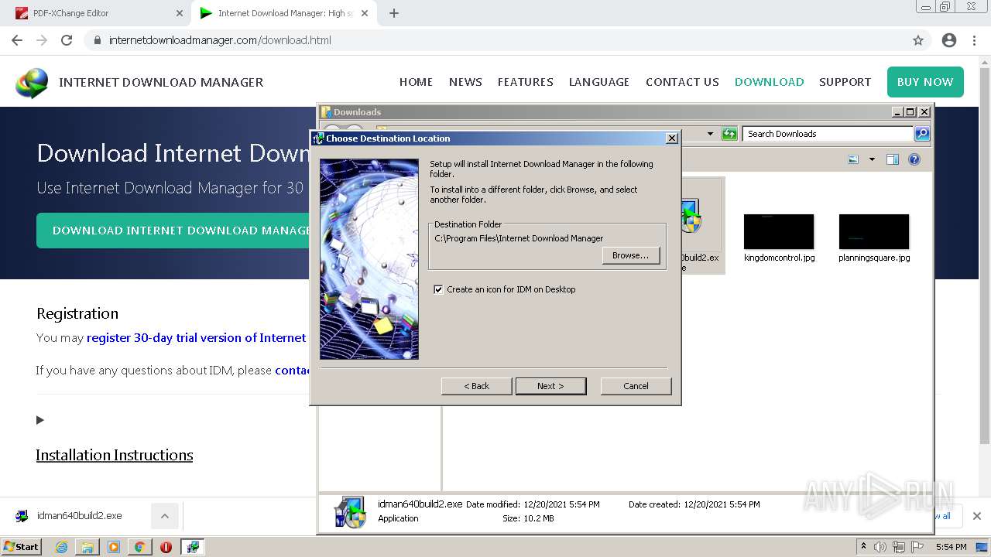991x557 pixels.
Task: Uncheck Create an icon for IDM on Desktop
Action: (x=439, y=289)
